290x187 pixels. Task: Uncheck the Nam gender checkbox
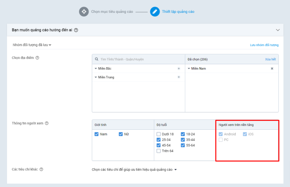pyautogui.click(x=97, y=134)
